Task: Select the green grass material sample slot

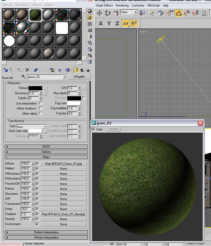Action: tap(35, 15)
